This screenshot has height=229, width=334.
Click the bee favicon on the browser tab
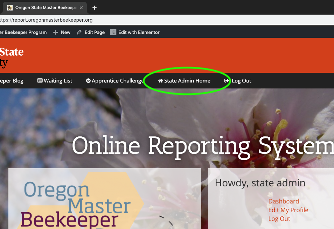(9, 8)
